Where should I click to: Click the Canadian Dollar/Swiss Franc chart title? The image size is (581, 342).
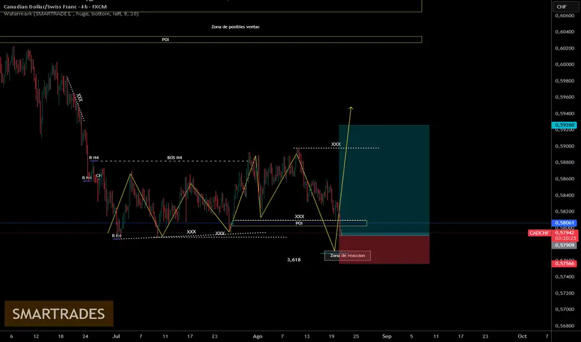pos(55,7)
